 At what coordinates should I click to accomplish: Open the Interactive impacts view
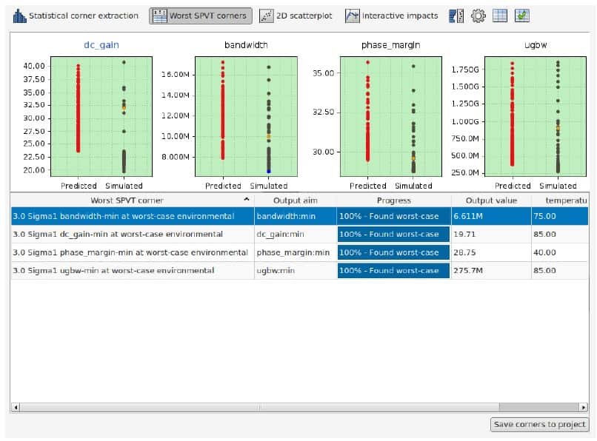391,16
